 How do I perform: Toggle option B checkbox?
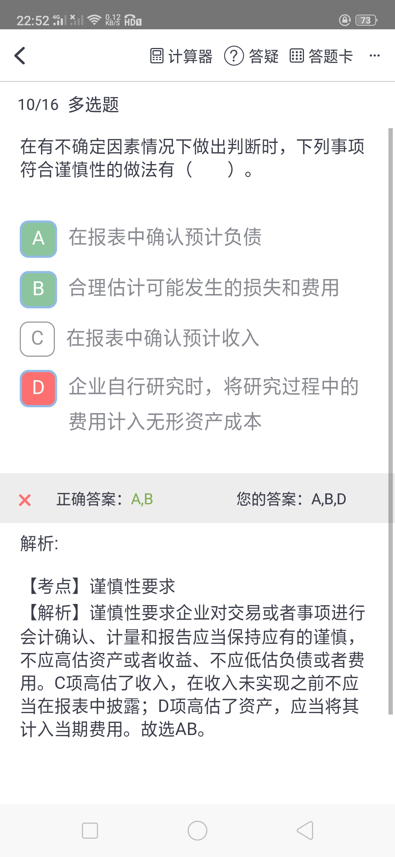tap(38, 289)
